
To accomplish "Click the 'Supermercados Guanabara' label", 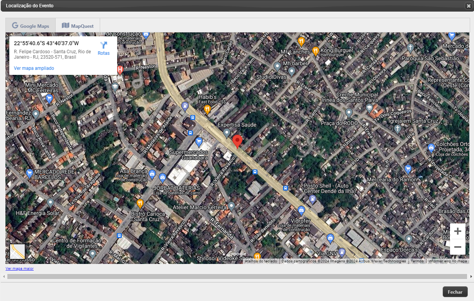I will click(x=189, y=155).
